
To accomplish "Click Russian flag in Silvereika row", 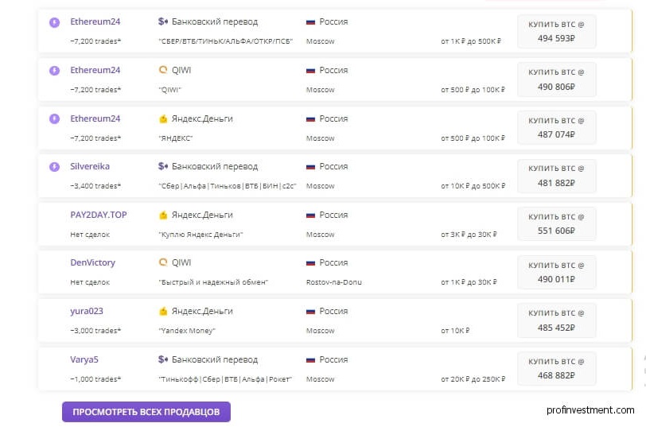I will (310, 167).
